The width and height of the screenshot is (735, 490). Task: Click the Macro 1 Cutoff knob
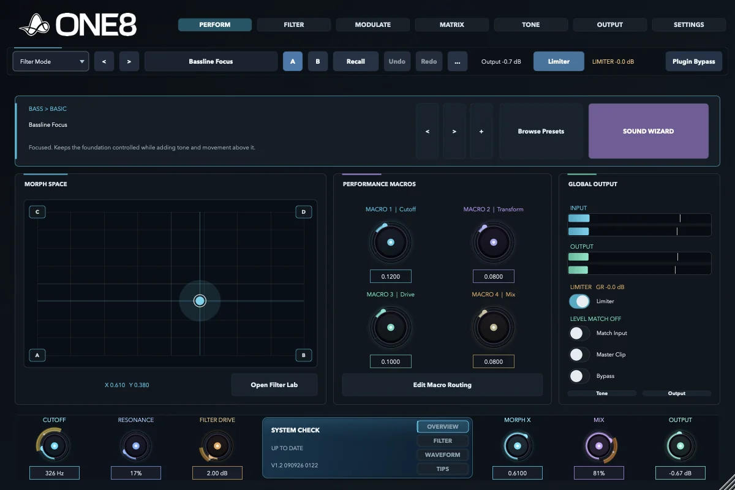tap(391, 242)
